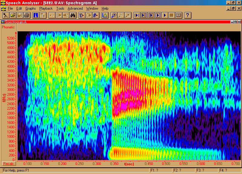Click the plain magnifier zoom icon
Screen dimensions: 242x174
click(x=128, y=15)
